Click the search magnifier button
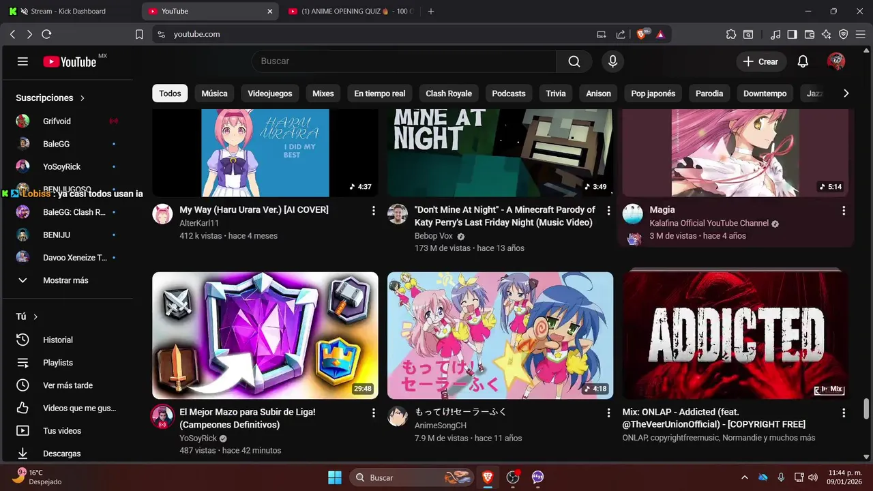Screen dimensions: 873x491 pyautogui.click(x=574, y=61)
